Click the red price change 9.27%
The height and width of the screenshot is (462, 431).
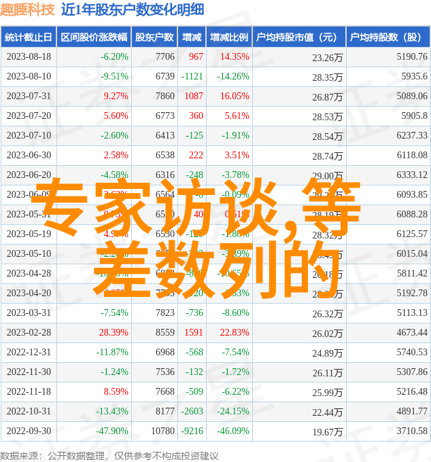(116, 96)
